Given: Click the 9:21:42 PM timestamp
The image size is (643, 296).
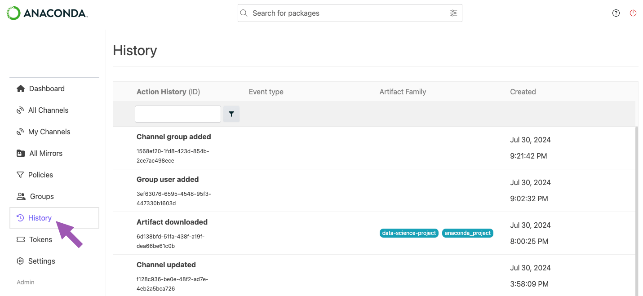Looking at the screenshot, I should tap(529, 156).
